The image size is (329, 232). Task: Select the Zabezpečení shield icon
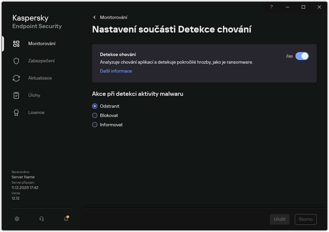[16, 61]
